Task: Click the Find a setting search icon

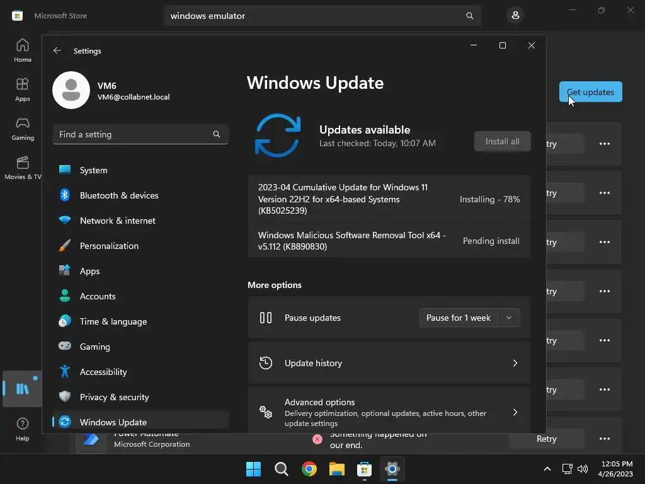Action: coord(217,134)
